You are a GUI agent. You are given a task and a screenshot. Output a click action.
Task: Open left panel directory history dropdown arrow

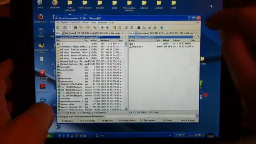[x=126, y=37]
